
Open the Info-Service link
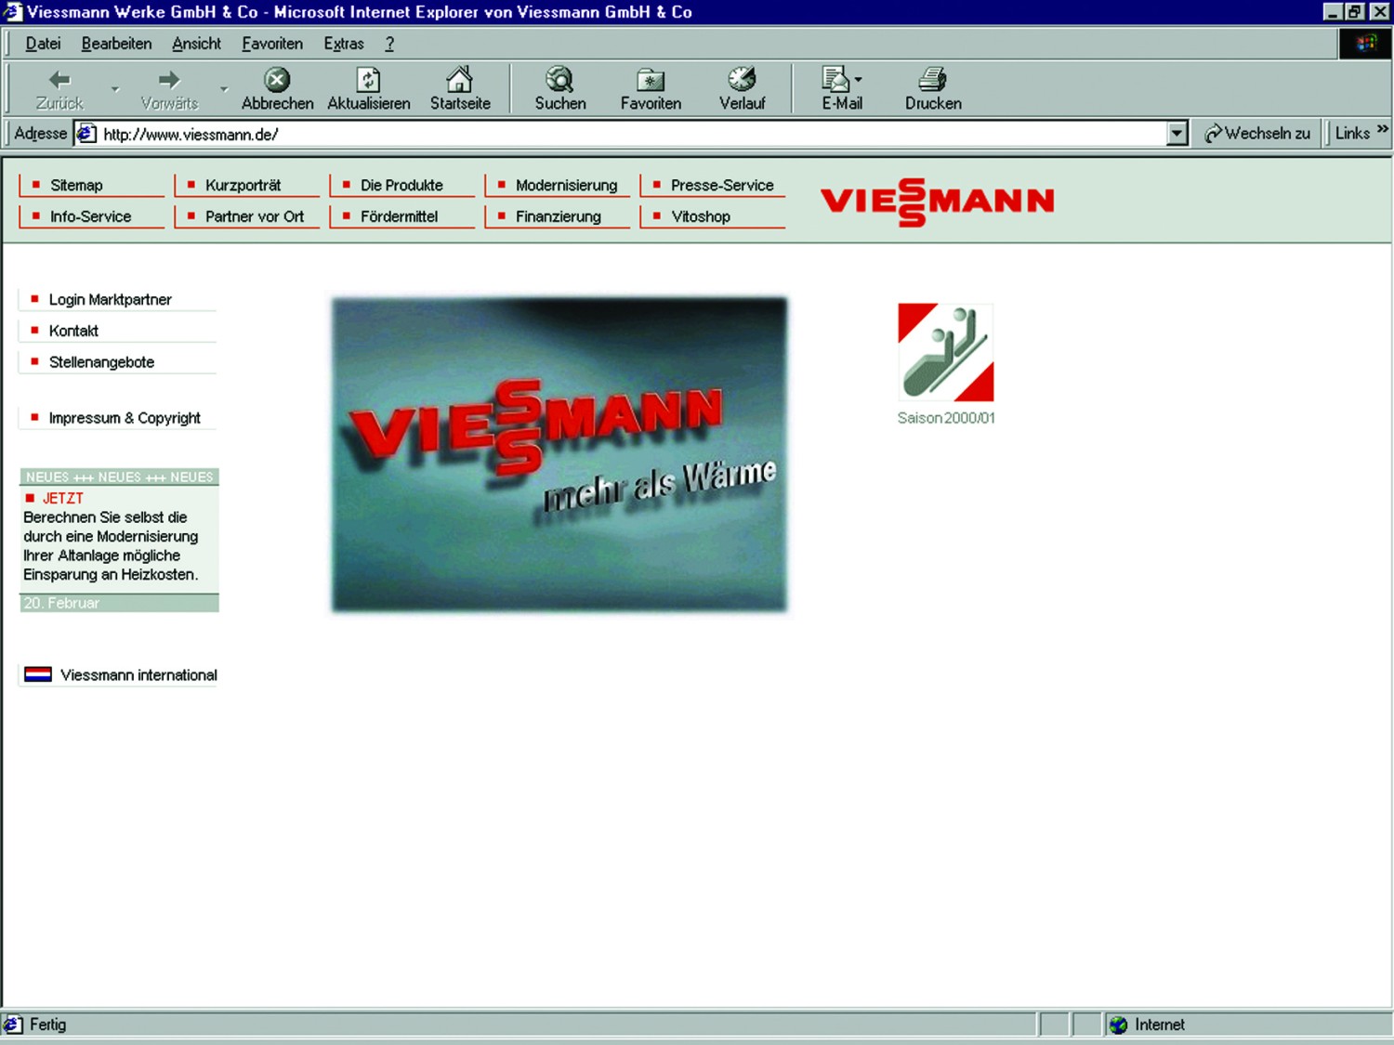(90, 216)
